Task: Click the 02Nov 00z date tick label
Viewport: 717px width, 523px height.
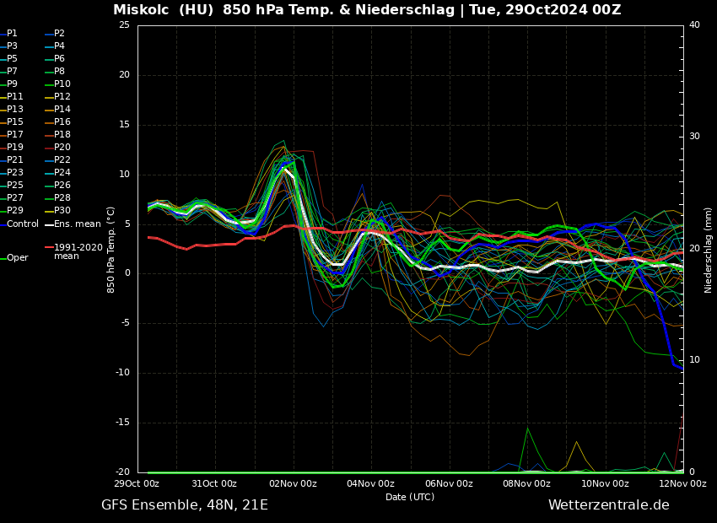Action: coord(294,483)
